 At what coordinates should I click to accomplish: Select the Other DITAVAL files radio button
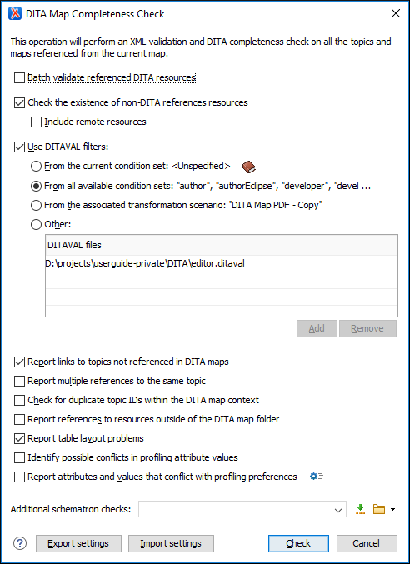click(36, 225)
